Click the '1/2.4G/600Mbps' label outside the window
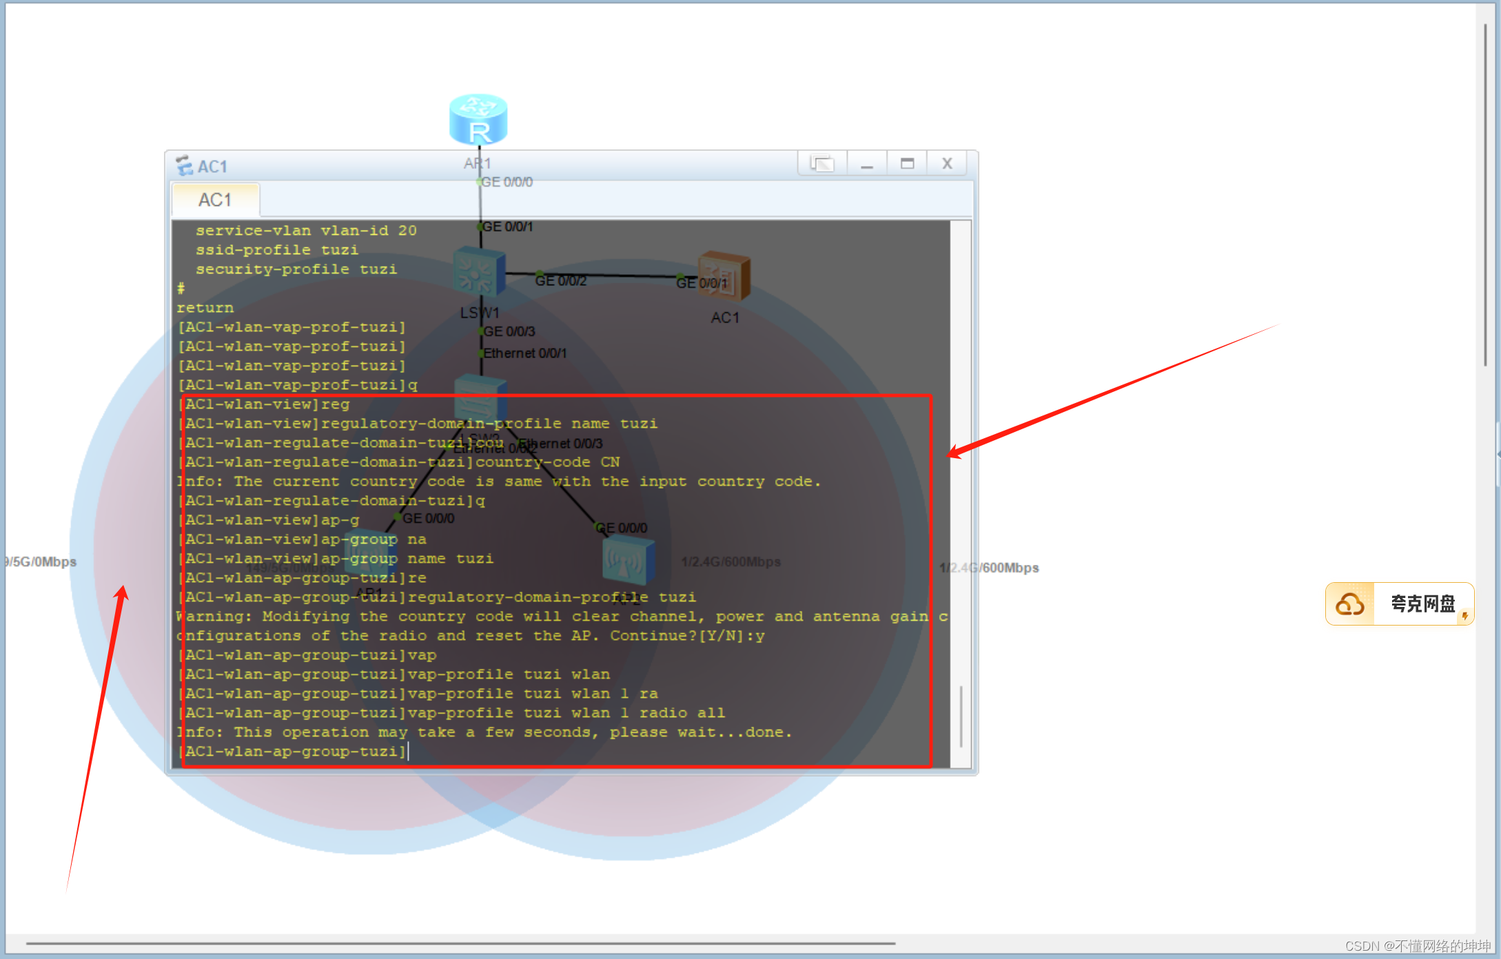This screenshot has height=959, width=1501. click(990, 568)
